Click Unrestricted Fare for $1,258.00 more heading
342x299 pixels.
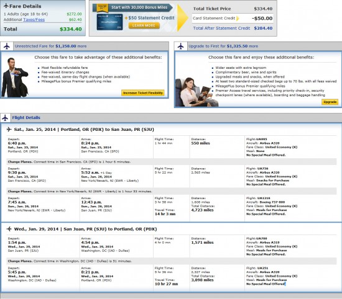pyautogui.click(x=50, y=46)
